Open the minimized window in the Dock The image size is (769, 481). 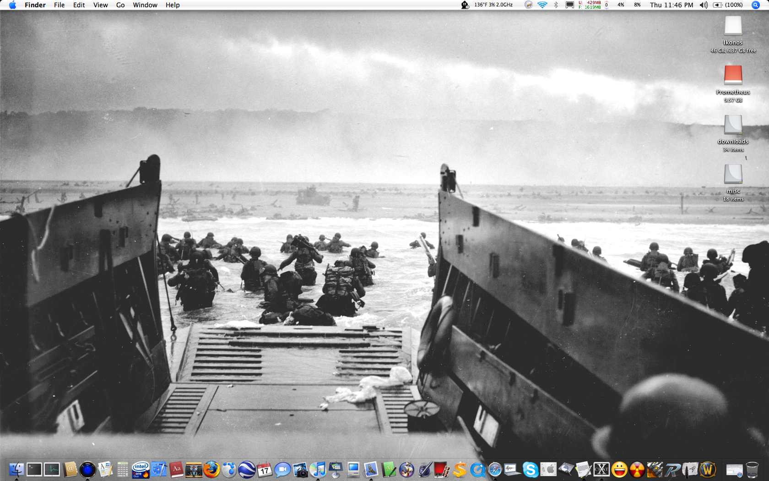click(734, 470)
